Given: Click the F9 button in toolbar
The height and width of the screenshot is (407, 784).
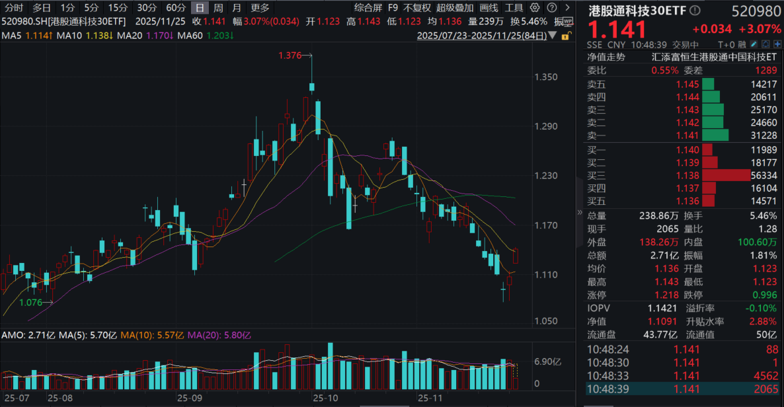Looking at the screenshot, I should coord(392,8).
